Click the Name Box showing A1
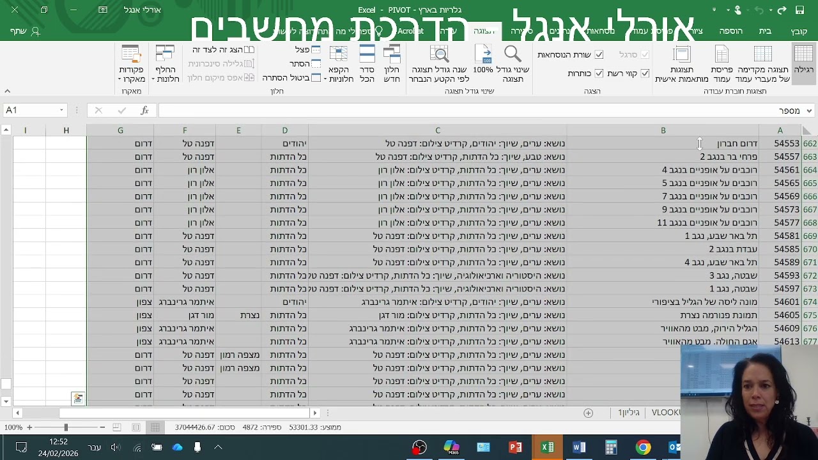 click(x=30, y=111)
